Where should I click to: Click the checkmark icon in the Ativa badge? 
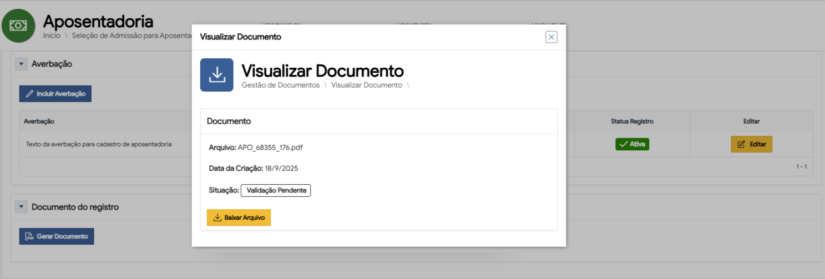click(623, 144)
